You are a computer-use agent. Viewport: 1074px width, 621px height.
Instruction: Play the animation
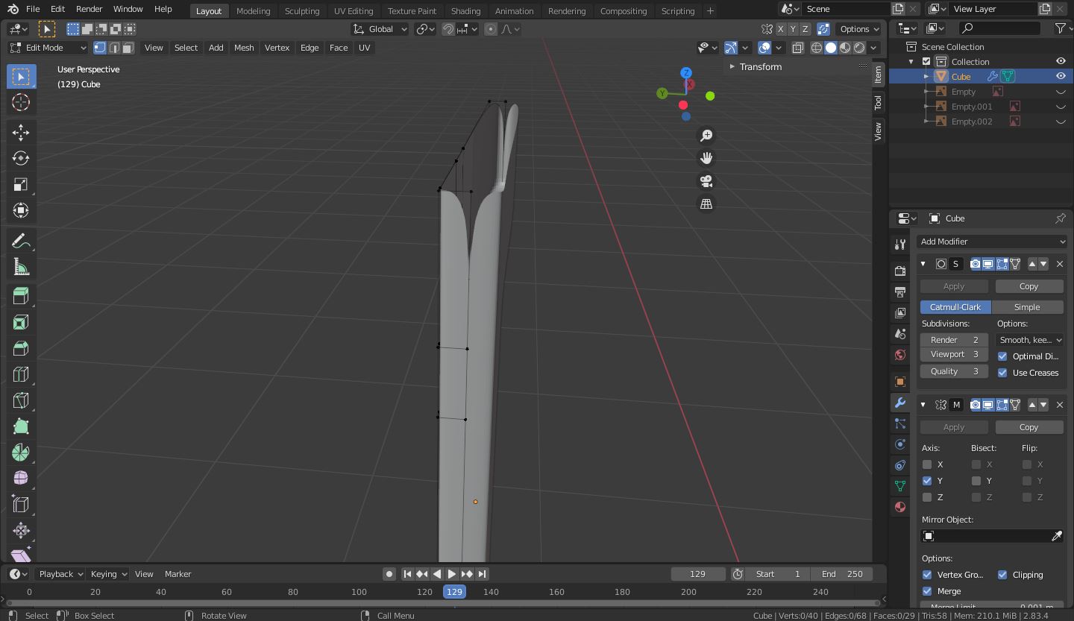451,574
